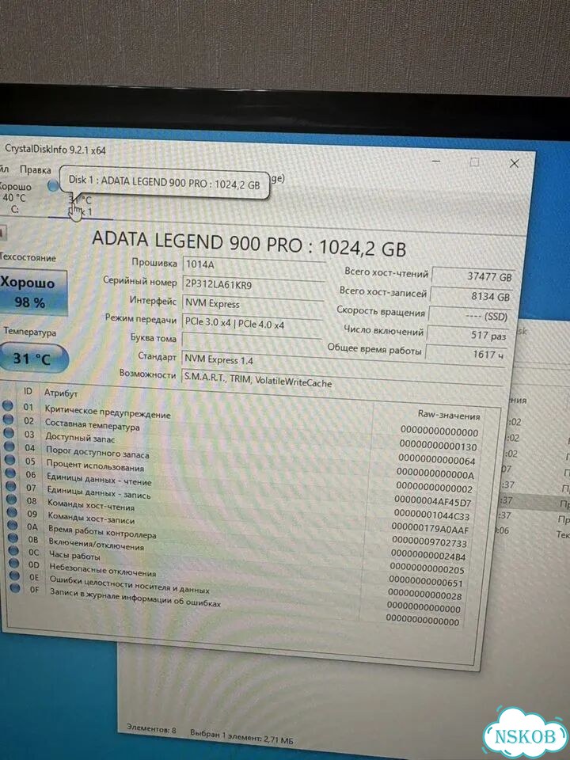The image size is (570, 760).
Task: Select the Процент использования attribute text
Action: [x=96, y=465]
